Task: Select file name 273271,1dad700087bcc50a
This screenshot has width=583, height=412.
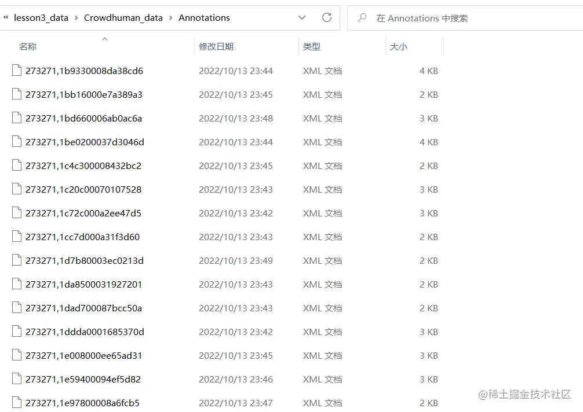Action: 83,308
